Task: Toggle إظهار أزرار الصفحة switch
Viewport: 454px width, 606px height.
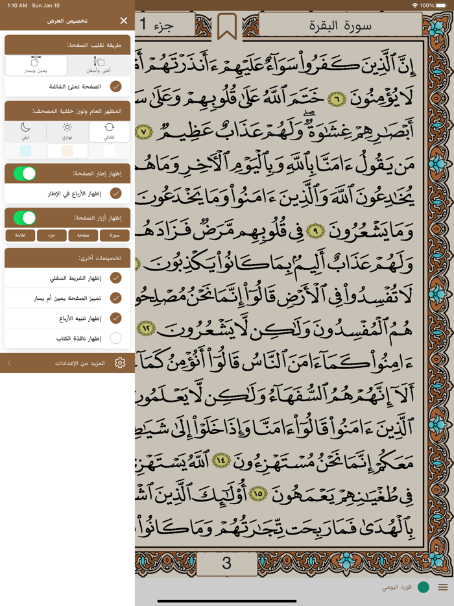Action: tap(25, 218)
